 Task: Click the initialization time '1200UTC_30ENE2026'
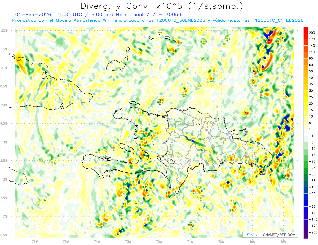coord(181,20)
